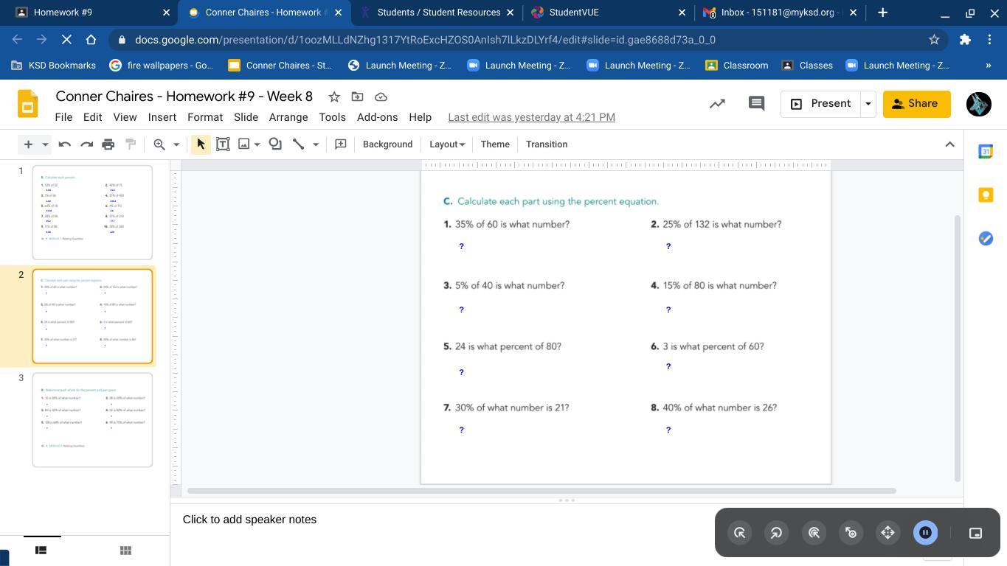Click the Background button
The image size is (1007, 566).
[387, 144]
